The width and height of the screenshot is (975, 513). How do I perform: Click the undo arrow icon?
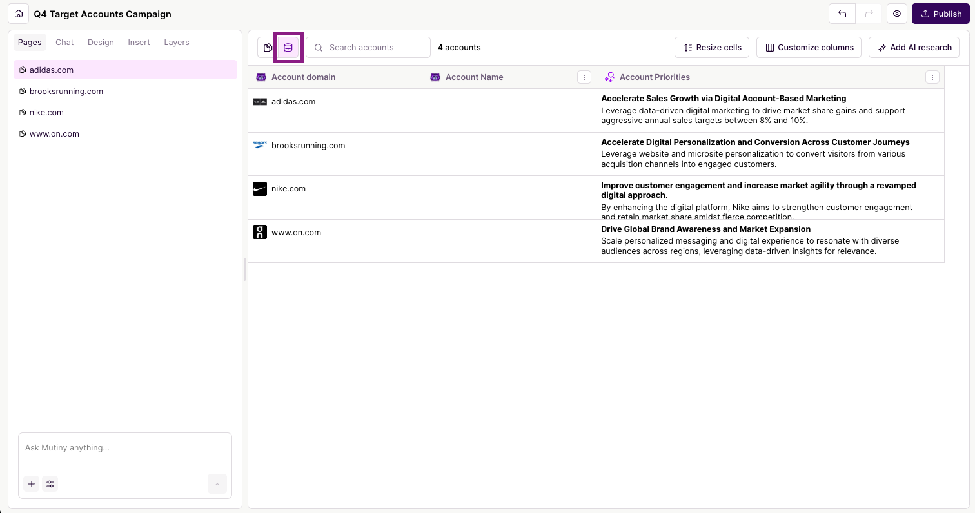coord(842,14)
